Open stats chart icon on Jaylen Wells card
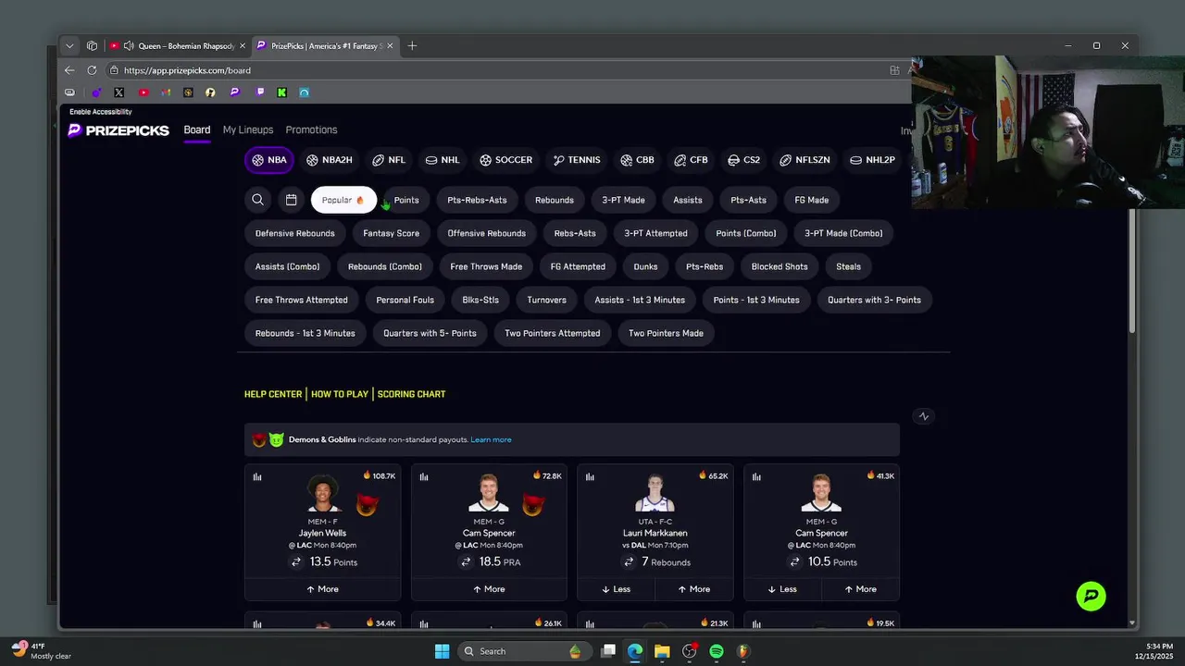 click(257, 477)
